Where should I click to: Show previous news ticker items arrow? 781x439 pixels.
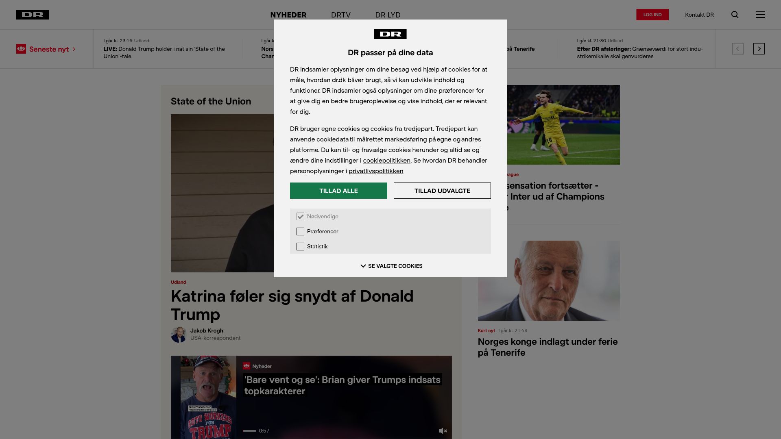pos(737,49)
